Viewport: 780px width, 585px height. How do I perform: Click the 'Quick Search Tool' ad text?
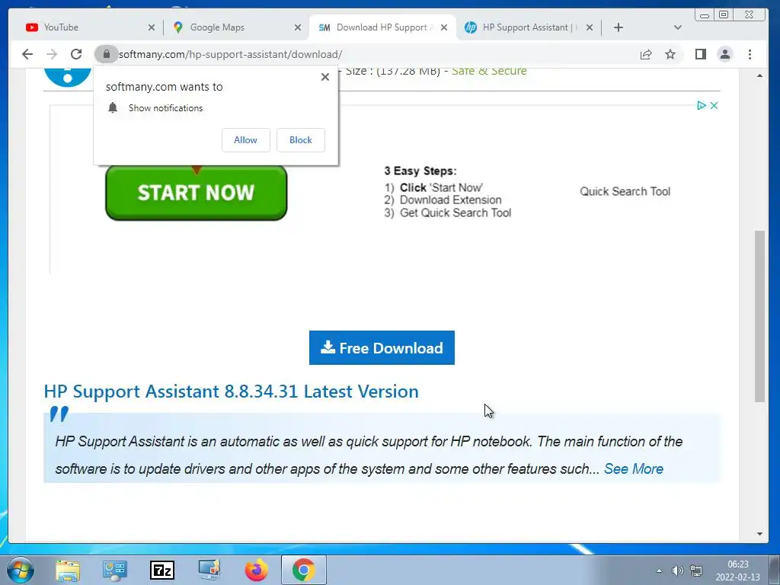pos(625,191)
